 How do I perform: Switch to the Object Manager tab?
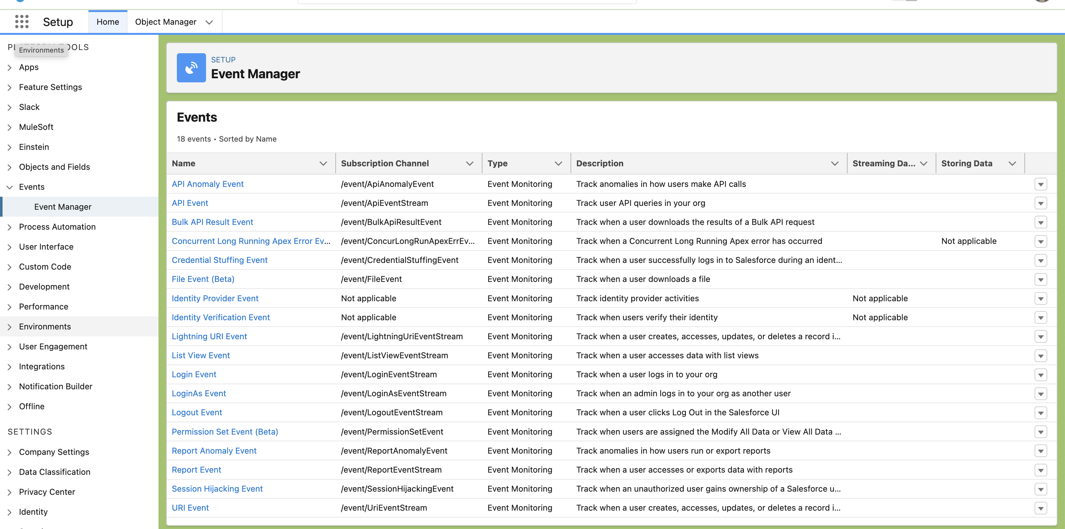[x=165, y=22]
